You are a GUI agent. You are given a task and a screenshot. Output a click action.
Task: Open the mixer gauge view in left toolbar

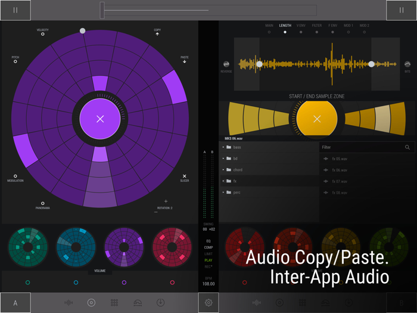point(138,303)
